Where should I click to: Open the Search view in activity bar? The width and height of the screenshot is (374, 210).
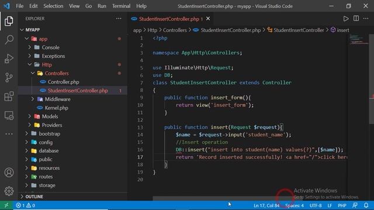point(9,40)
